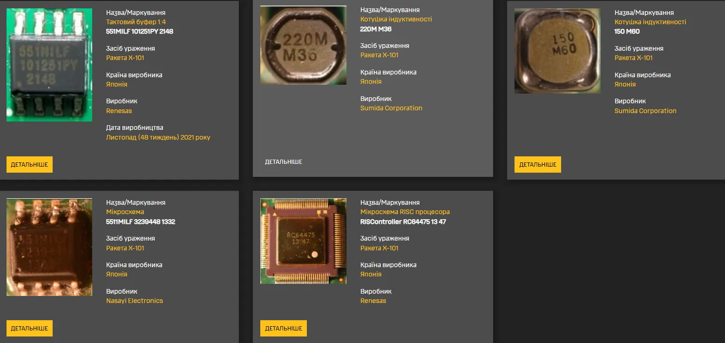Click 'Японія' in RISController RC64475 card
This screenshot has width=725, height=343.
pyautogui.click(x=371, y=274)
